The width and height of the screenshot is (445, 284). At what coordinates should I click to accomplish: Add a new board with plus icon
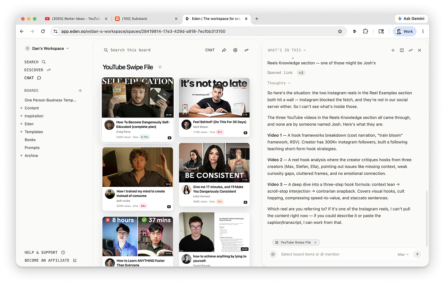tap(80, 91)
